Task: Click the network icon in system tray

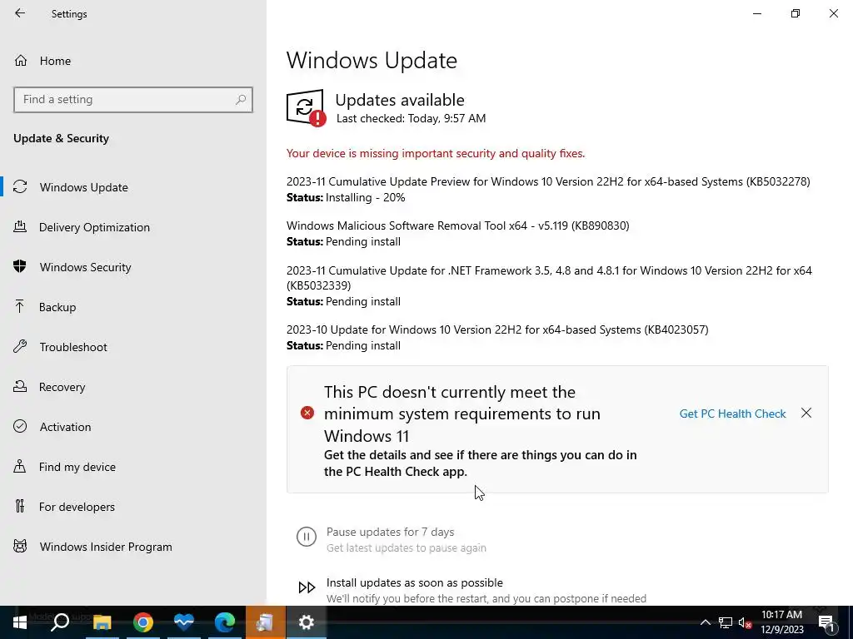Action: tap(726, 622)
